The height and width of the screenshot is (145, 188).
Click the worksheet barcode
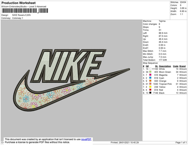pyautogui.click(x=25, y=11)
